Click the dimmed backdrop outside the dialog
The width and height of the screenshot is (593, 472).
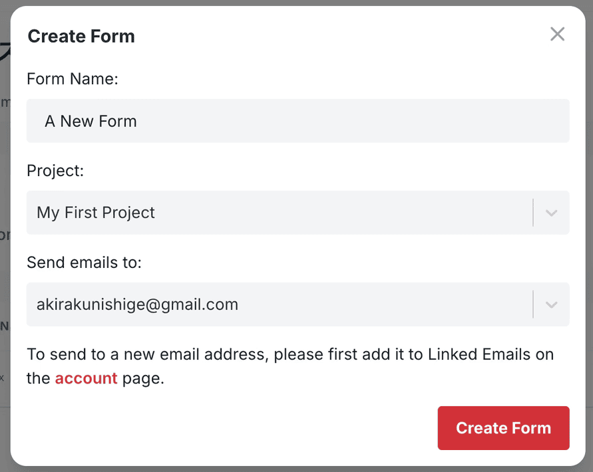click(4, 199)
